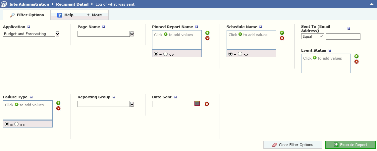Clear the Date Sent value with red icon

click(207, 104)
